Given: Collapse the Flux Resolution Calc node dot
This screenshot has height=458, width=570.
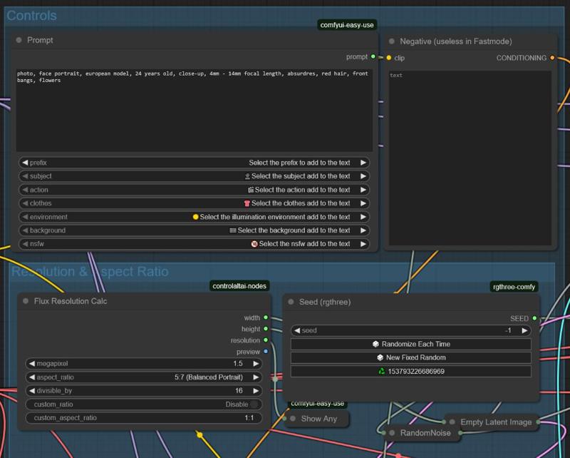Looking at the screenshot, I should (x=26, y=301).
